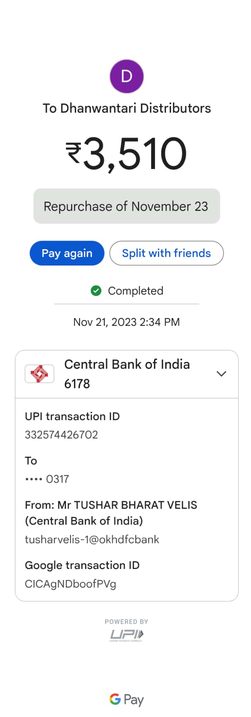The width and height of the screenshot is (251, 717).
Task: Click the Pay again button
Action: (67, 253)
